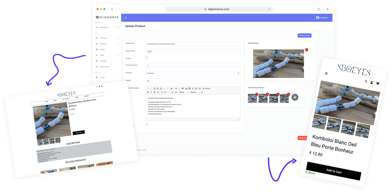Screen dimensions: 392x193
Task: Click the Paste icon in editor toolbar
Action: pyautogui.click(x=154, y=89)
